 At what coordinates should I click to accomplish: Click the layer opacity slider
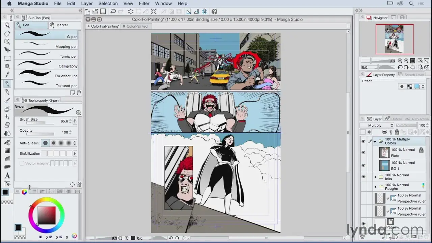pyautogui.click(x=406, y=125)
